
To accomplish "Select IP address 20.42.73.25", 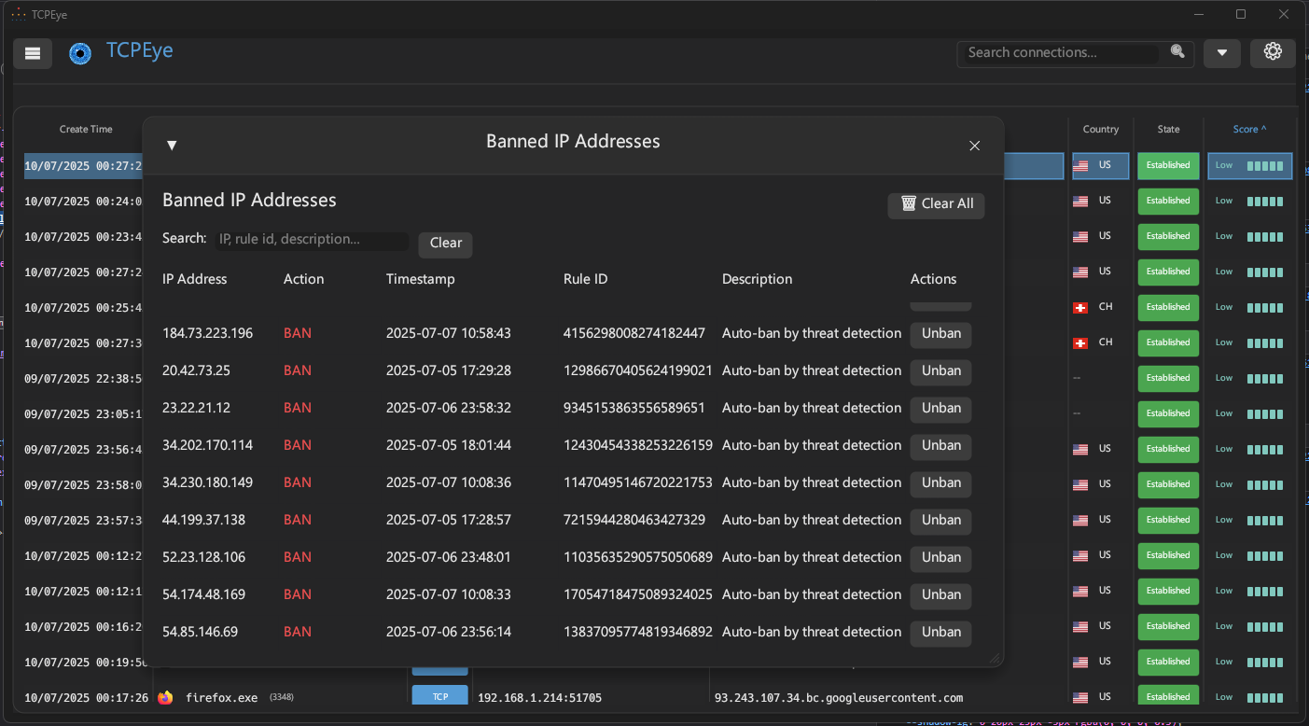I will coord(196,370).
